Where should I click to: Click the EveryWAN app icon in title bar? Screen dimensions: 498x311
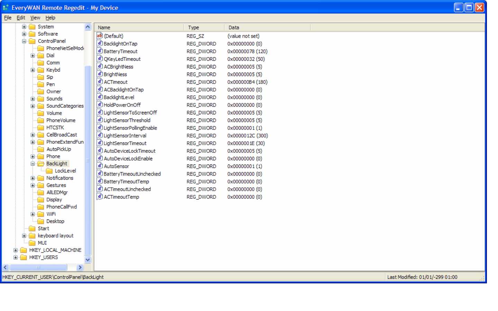point(6,7)
